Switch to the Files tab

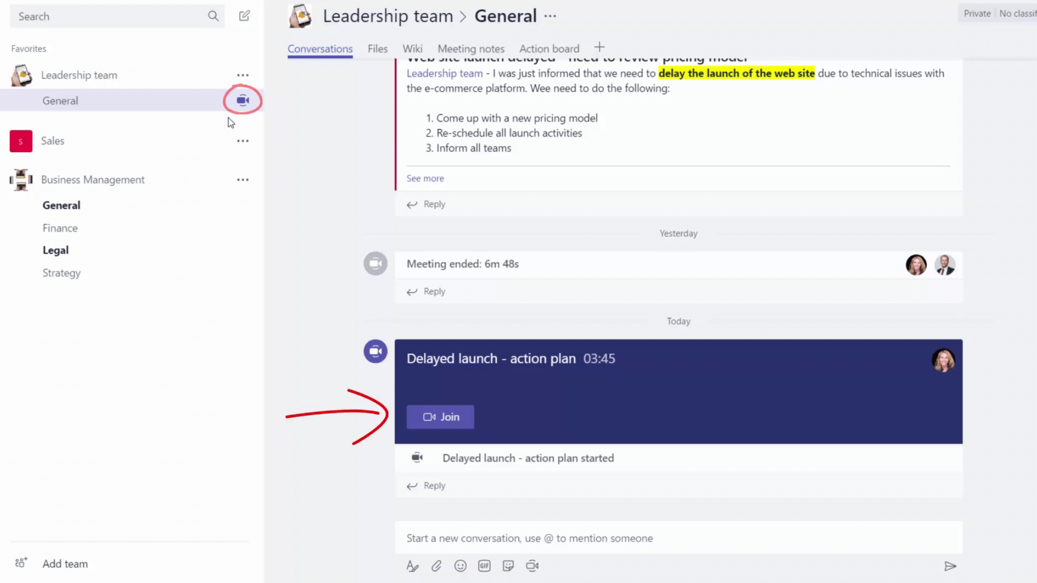click(377, 48)
